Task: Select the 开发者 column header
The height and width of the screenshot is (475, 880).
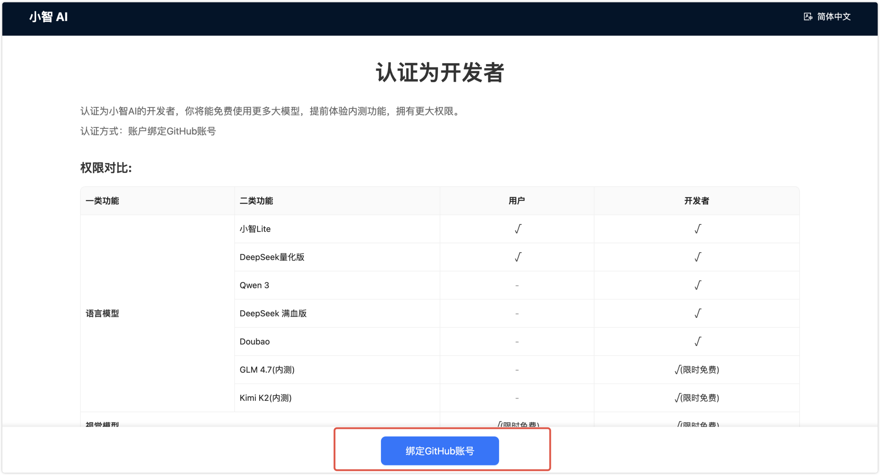Action: point(697,201)
